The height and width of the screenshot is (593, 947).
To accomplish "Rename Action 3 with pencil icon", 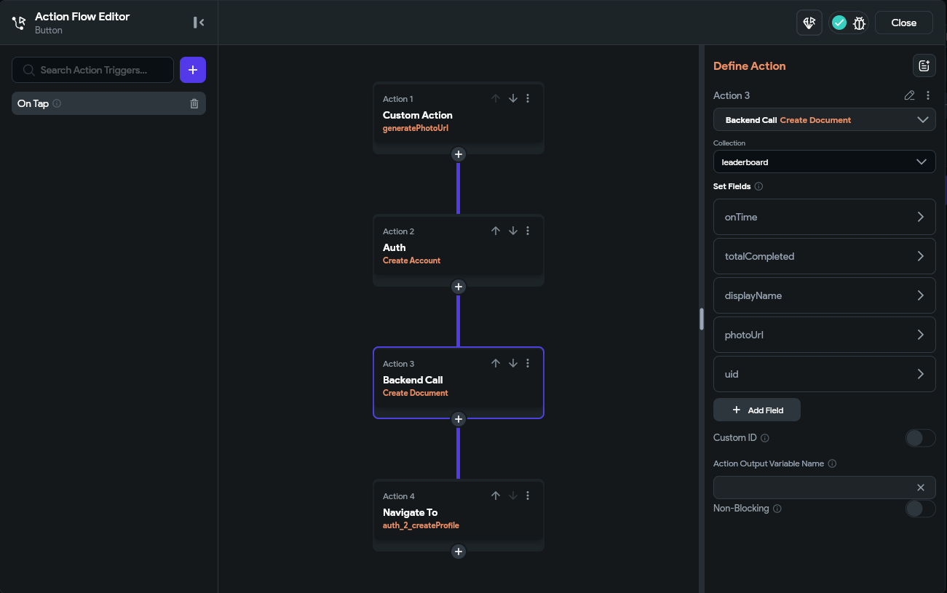I will tap(909, 95).
